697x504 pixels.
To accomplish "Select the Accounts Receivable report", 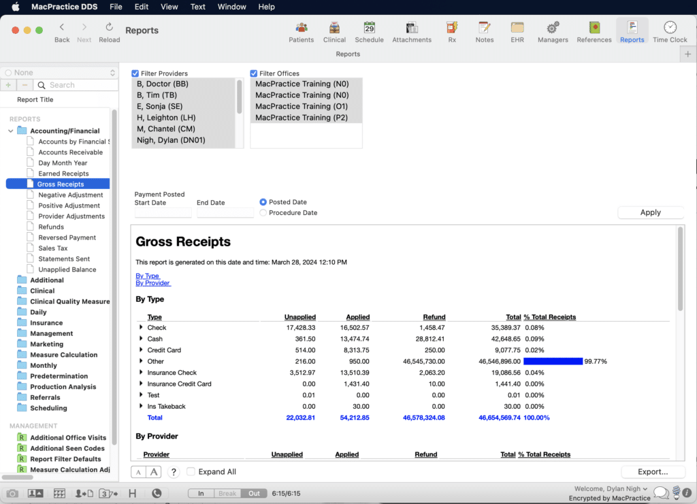I will [70, 152].
